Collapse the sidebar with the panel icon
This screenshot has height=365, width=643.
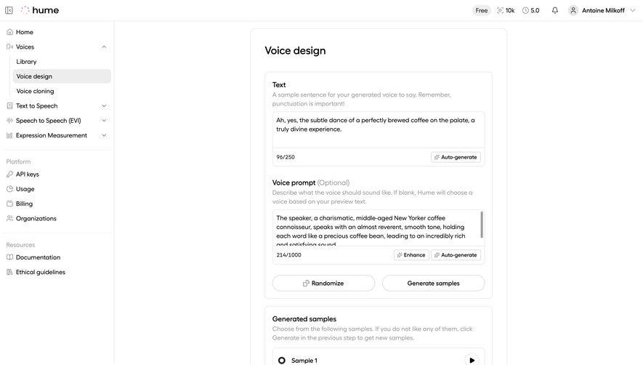[9, 10]
